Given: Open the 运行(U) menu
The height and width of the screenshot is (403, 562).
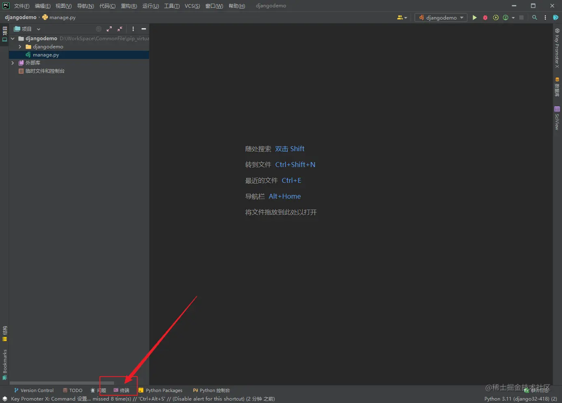Looking at the screenshot, I should coord(151,6).
